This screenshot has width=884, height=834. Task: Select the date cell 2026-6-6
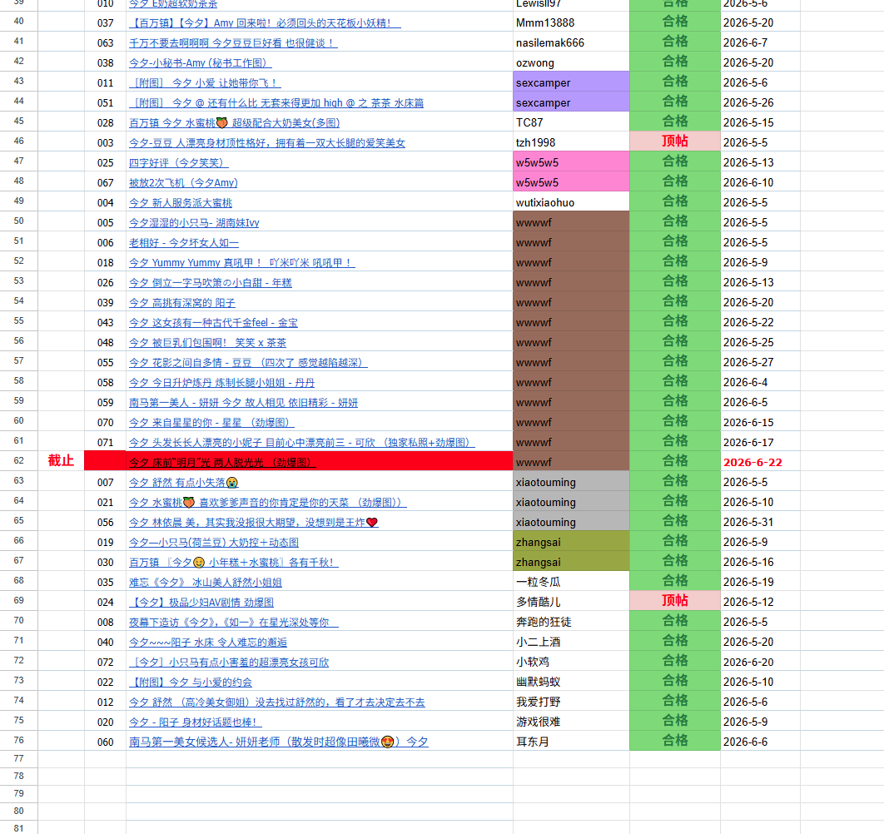(x=760, y=742)
